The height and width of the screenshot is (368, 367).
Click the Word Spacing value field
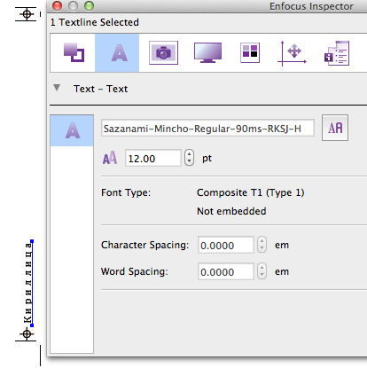[x=226, y=271]
